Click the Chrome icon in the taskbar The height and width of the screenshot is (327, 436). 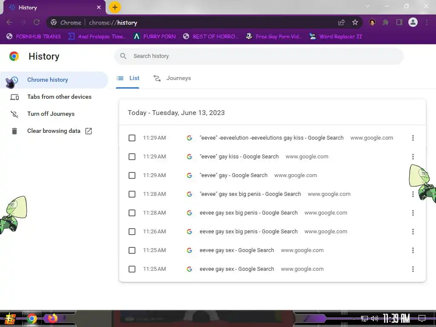[x=32, y=318]
